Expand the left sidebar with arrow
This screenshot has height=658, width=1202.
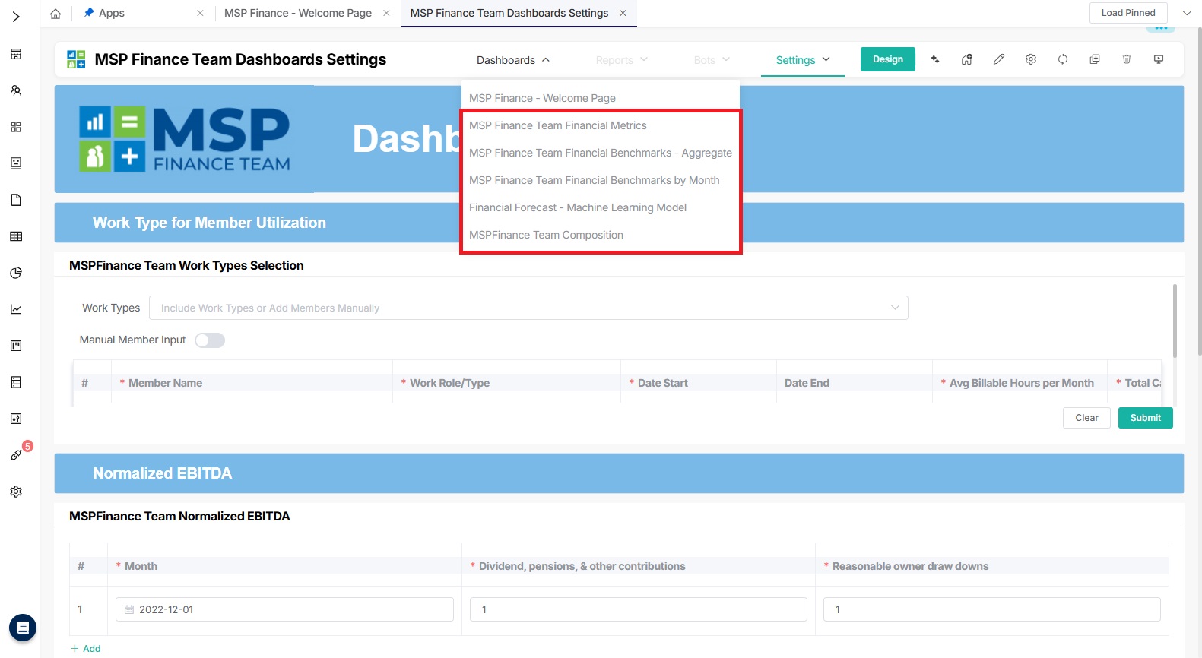pyautogui.click(x=16, y=17)
